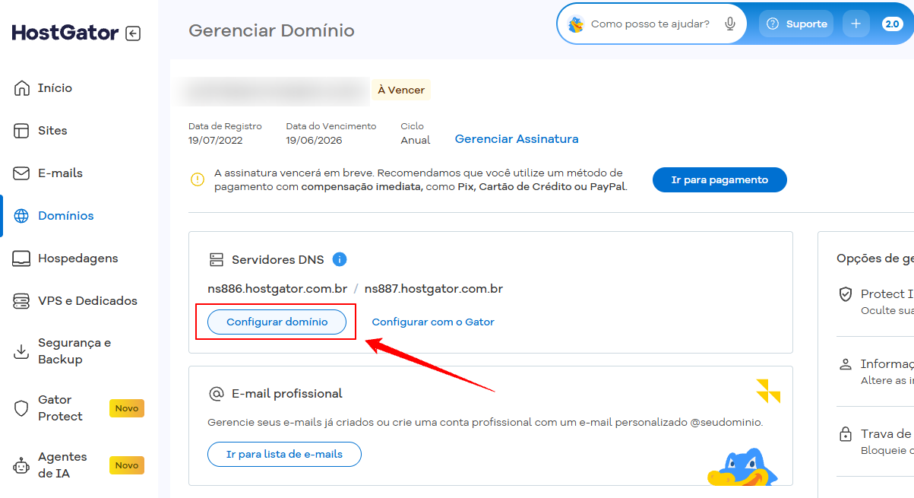Image resolution: width=914 pixels, height=498 pixels.
Task: Click the server icon beside Servidores DNS
Action: [x=217, y=259]
